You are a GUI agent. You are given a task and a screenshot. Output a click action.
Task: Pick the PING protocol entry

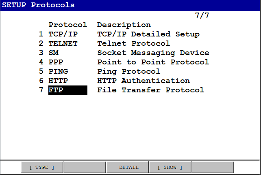58,71
